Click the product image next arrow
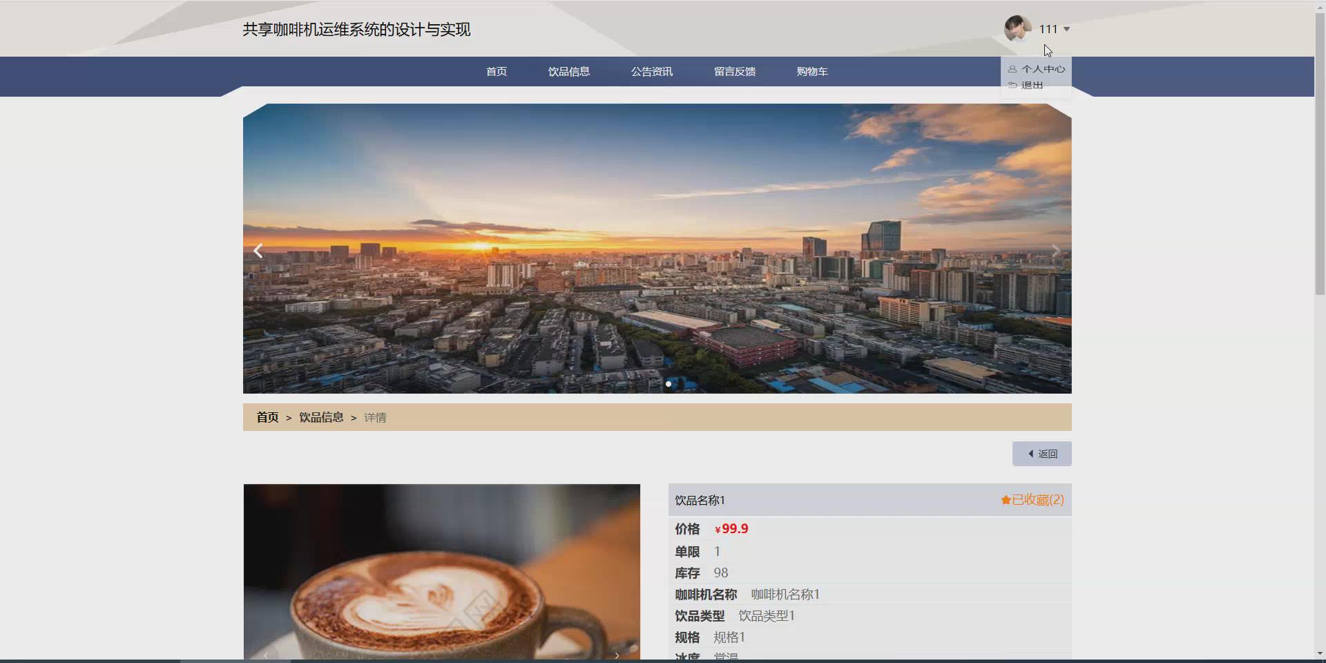Image resolution: width=1326 pixels, height=663 pixels. 617,655
